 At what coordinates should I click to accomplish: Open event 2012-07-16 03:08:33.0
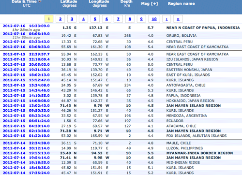26,47
